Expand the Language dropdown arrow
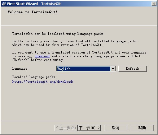The width and height of the screenshot is (158, 135). pyautogui.click(x=113, y=69)
